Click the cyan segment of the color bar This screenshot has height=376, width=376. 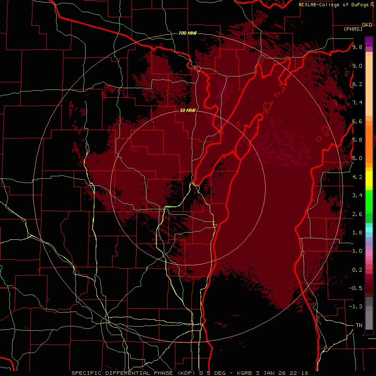point(369,230)
